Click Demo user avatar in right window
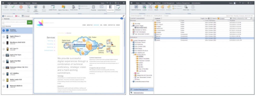256x96 pixels. 234,3
